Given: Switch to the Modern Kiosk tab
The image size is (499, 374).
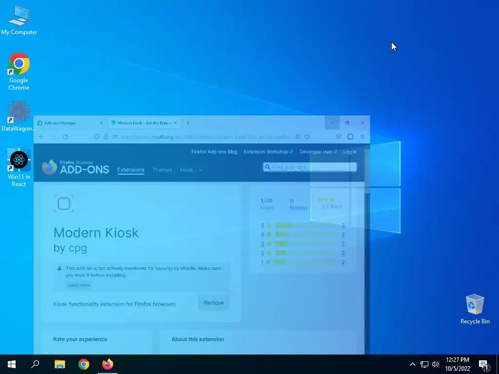Looking at the screenshot, I should pos(144,123).
